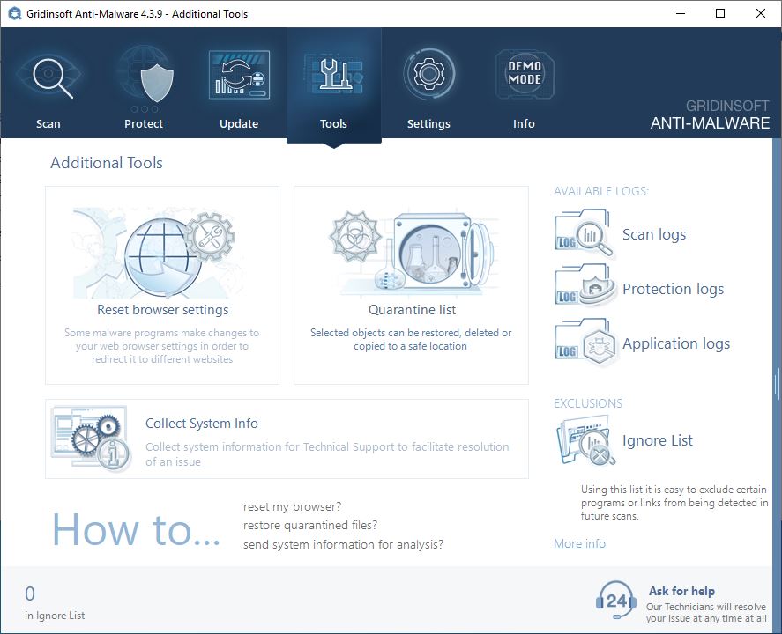Select the Tools tab label
This screenshot has height=634, width=782.
pyautogui.click(x=333, y=123)
